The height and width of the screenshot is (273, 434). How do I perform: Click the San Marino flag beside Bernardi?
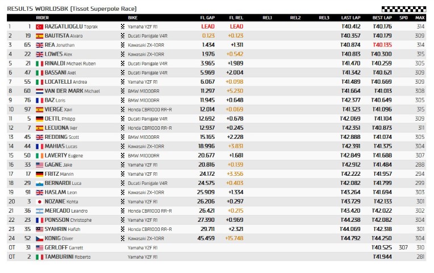point(39,183)
